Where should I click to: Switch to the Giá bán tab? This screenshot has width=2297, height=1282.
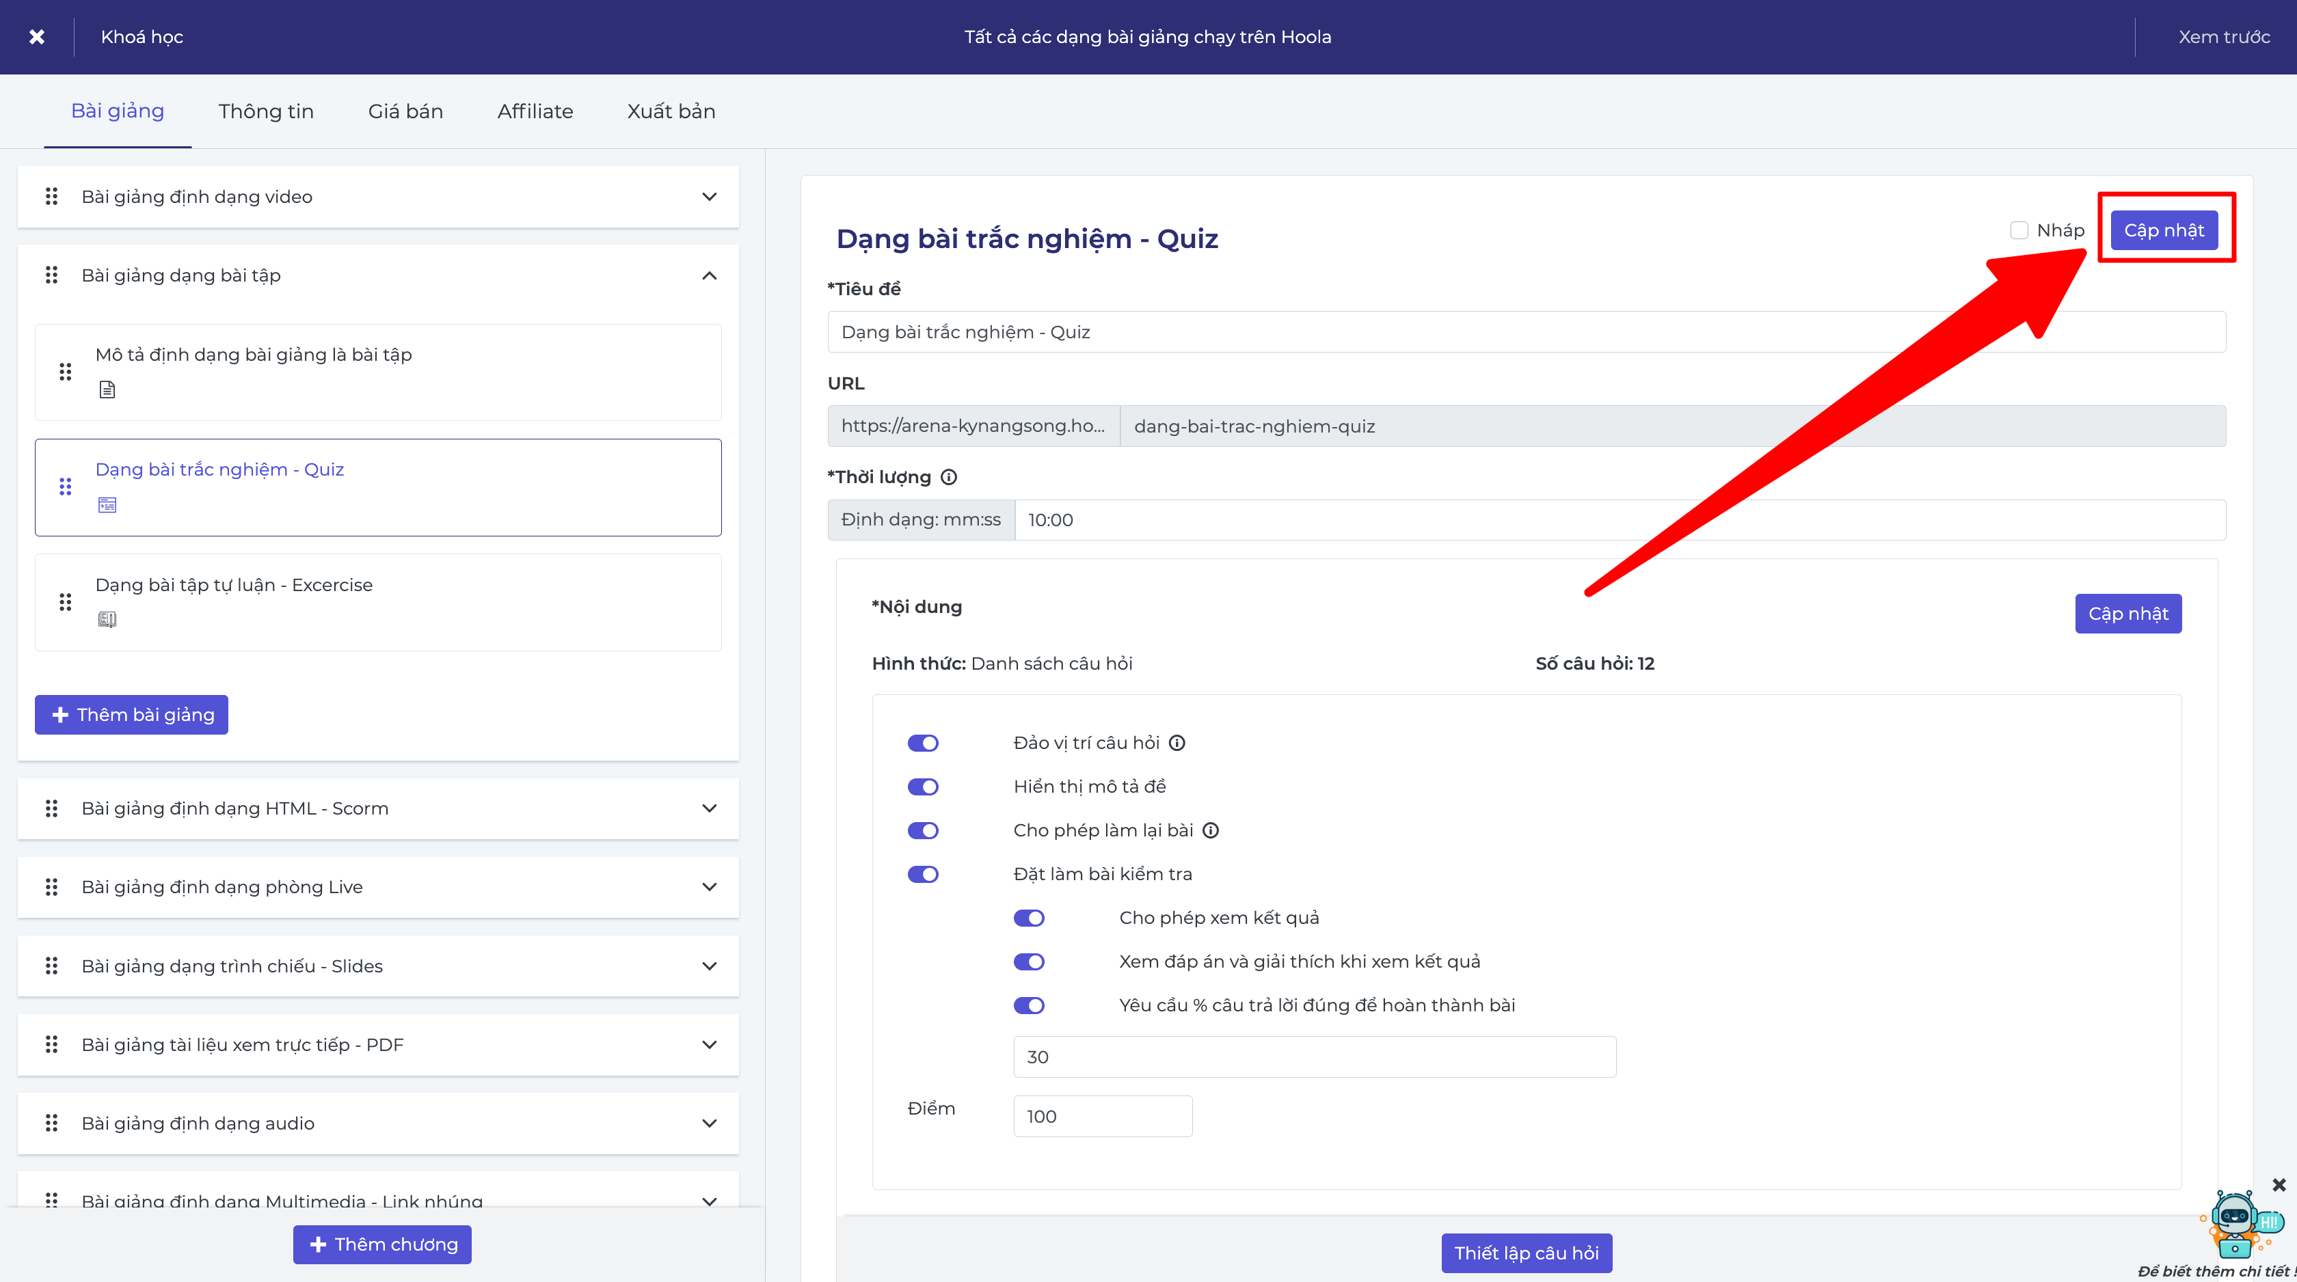(405, 111)
